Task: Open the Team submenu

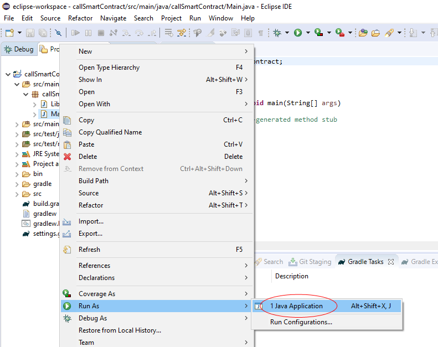Action: coord(156,342)
